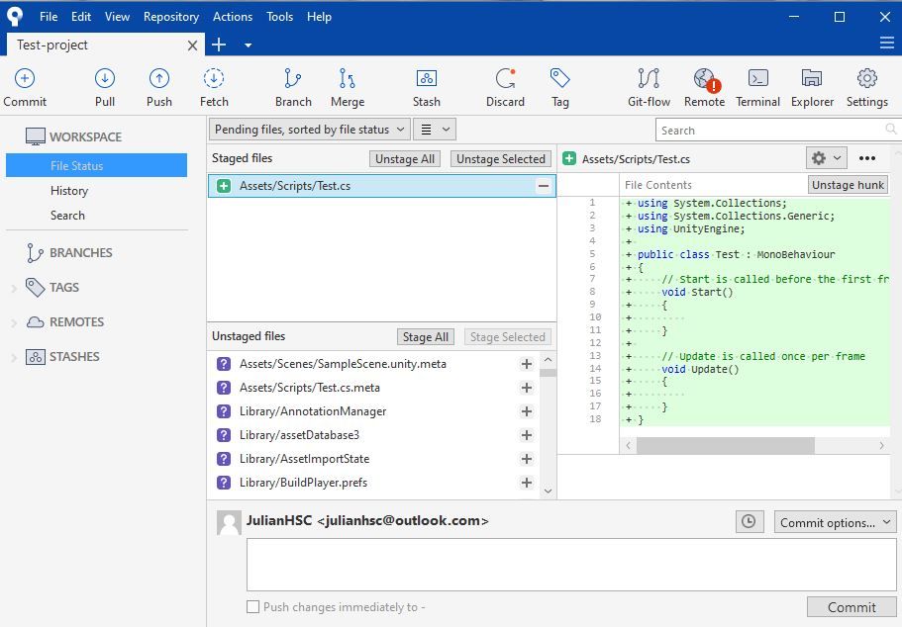Click the Stage All button

[x=425, y=337]
